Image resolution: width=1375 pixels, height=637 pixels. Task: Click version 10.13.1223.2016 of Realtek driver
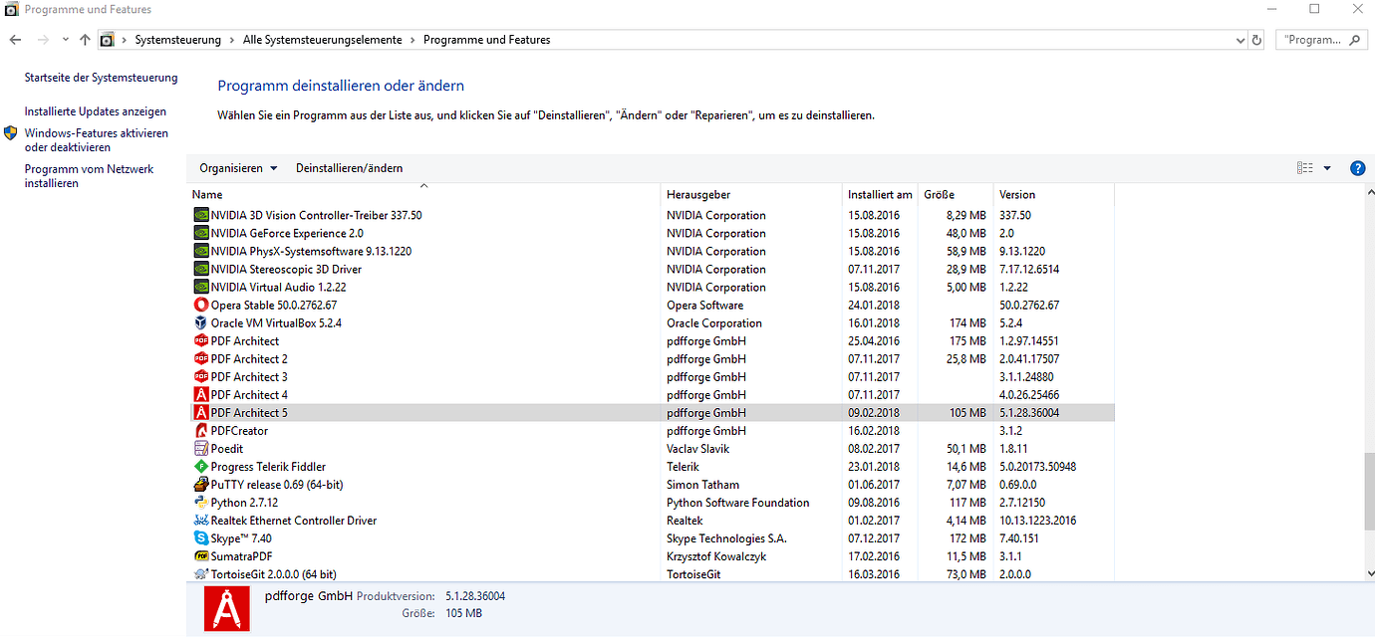1038,520
